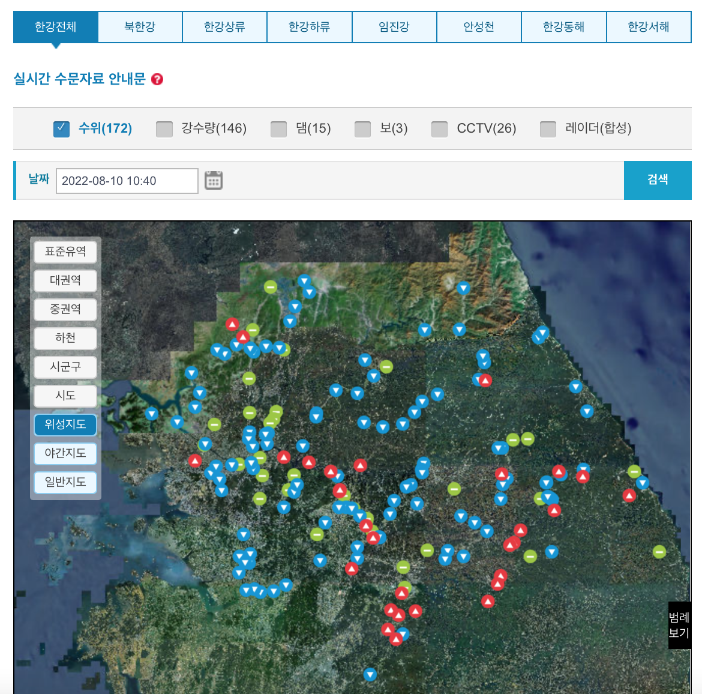The width and height of the screenshot is (702, 694).
Task: Click the date input field 2022-08-10 10:40
Action: click(x=127, y=181)
